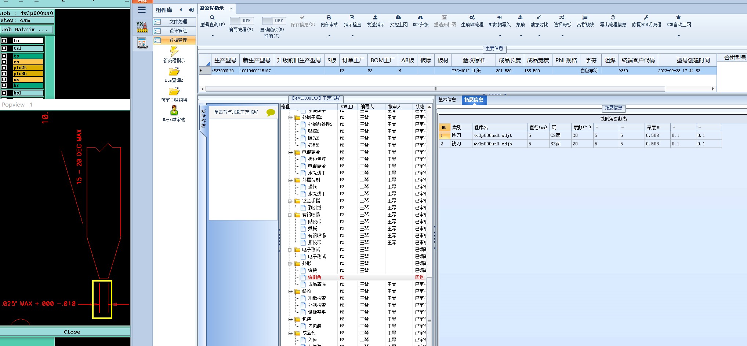Pin the 组件库 panel with arrow icon

coord(191,10)
